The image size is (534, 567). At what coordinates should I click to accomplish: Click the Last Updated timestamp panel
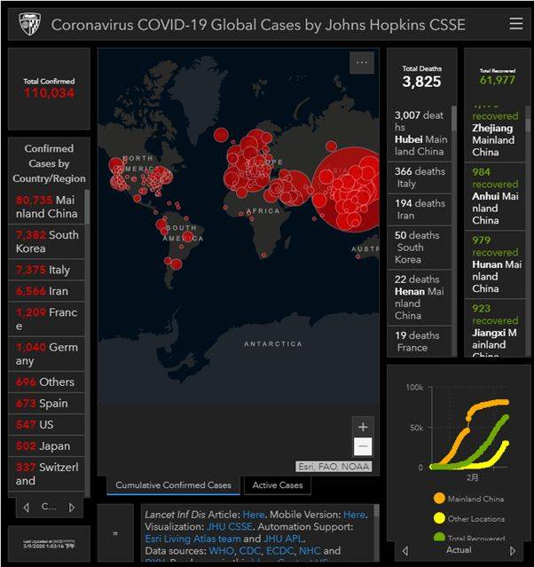pyautogui.click(x=49, y=544)
